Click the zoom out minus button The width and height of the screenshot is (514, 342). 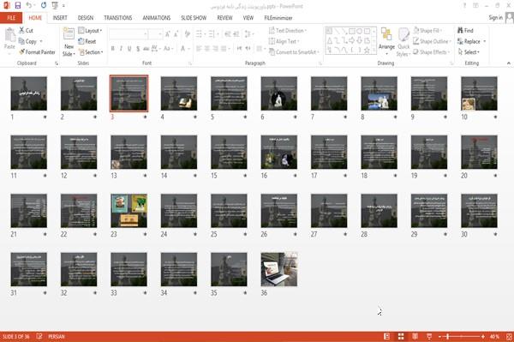pos(440,336)
